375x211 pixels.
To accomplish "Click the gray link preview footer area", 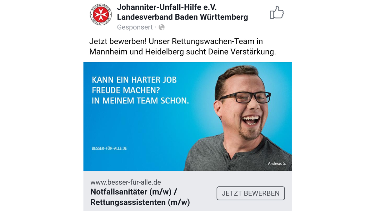I will click(x=187, y=191).
